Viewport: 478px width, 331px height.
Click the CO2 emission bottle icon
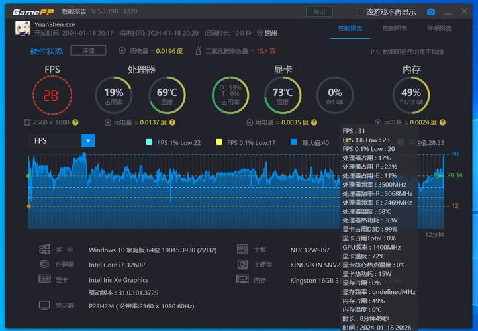click(x=198, y=50)
